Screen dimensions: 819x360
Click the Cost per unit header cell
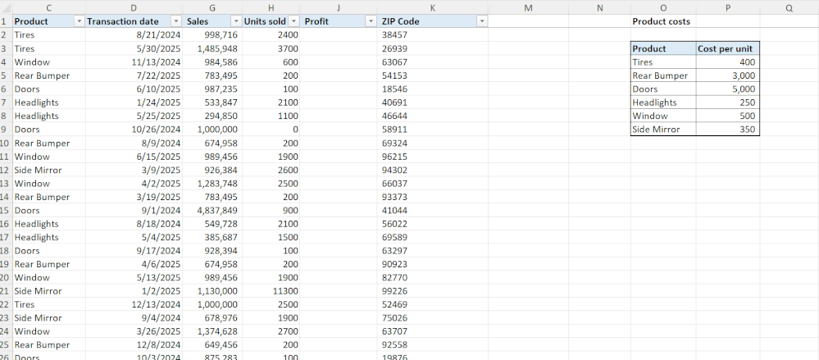click(x=728, y=48)
